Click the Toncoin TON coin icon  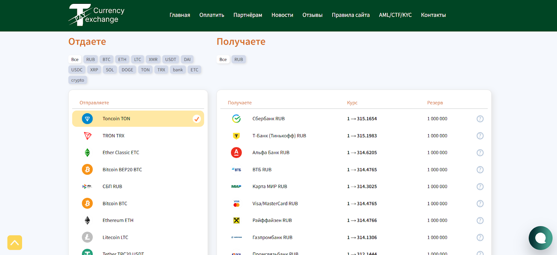click(87, 119)
